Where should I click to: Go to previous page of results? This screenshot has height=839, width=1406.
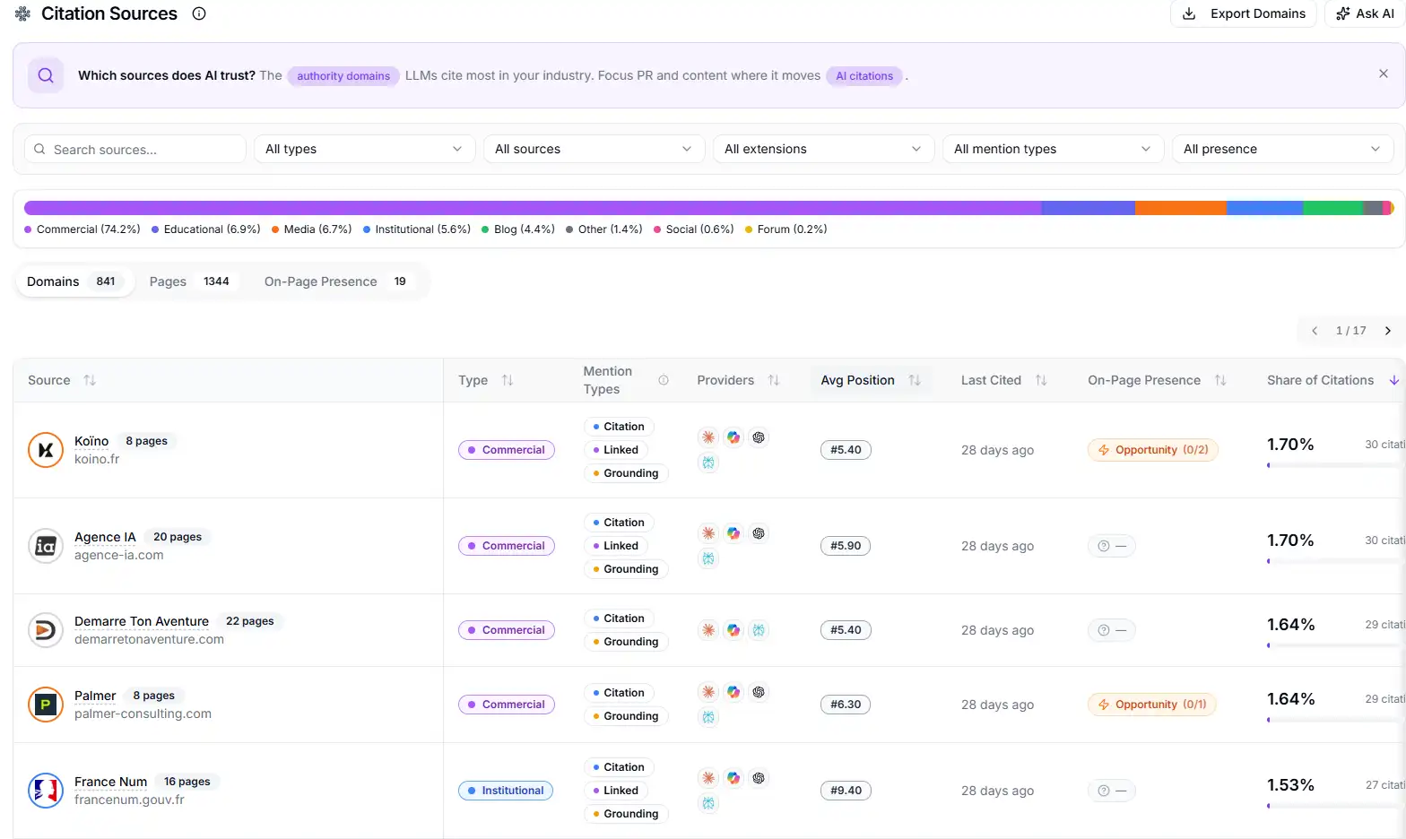pyautogui.click(x=1315, y=331)
